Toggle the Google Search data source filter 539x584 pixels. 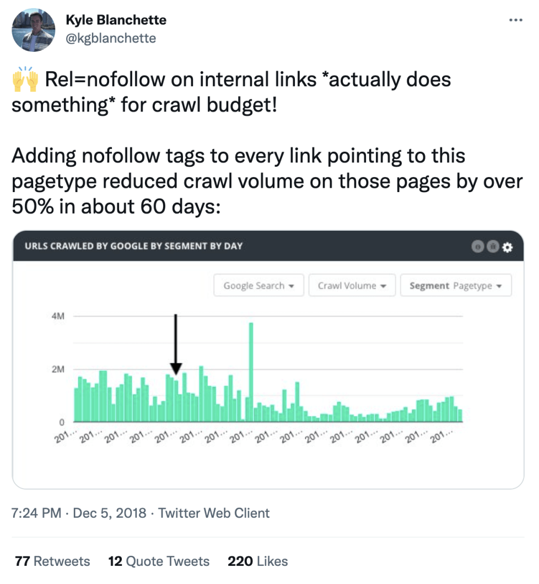point(258,285)
